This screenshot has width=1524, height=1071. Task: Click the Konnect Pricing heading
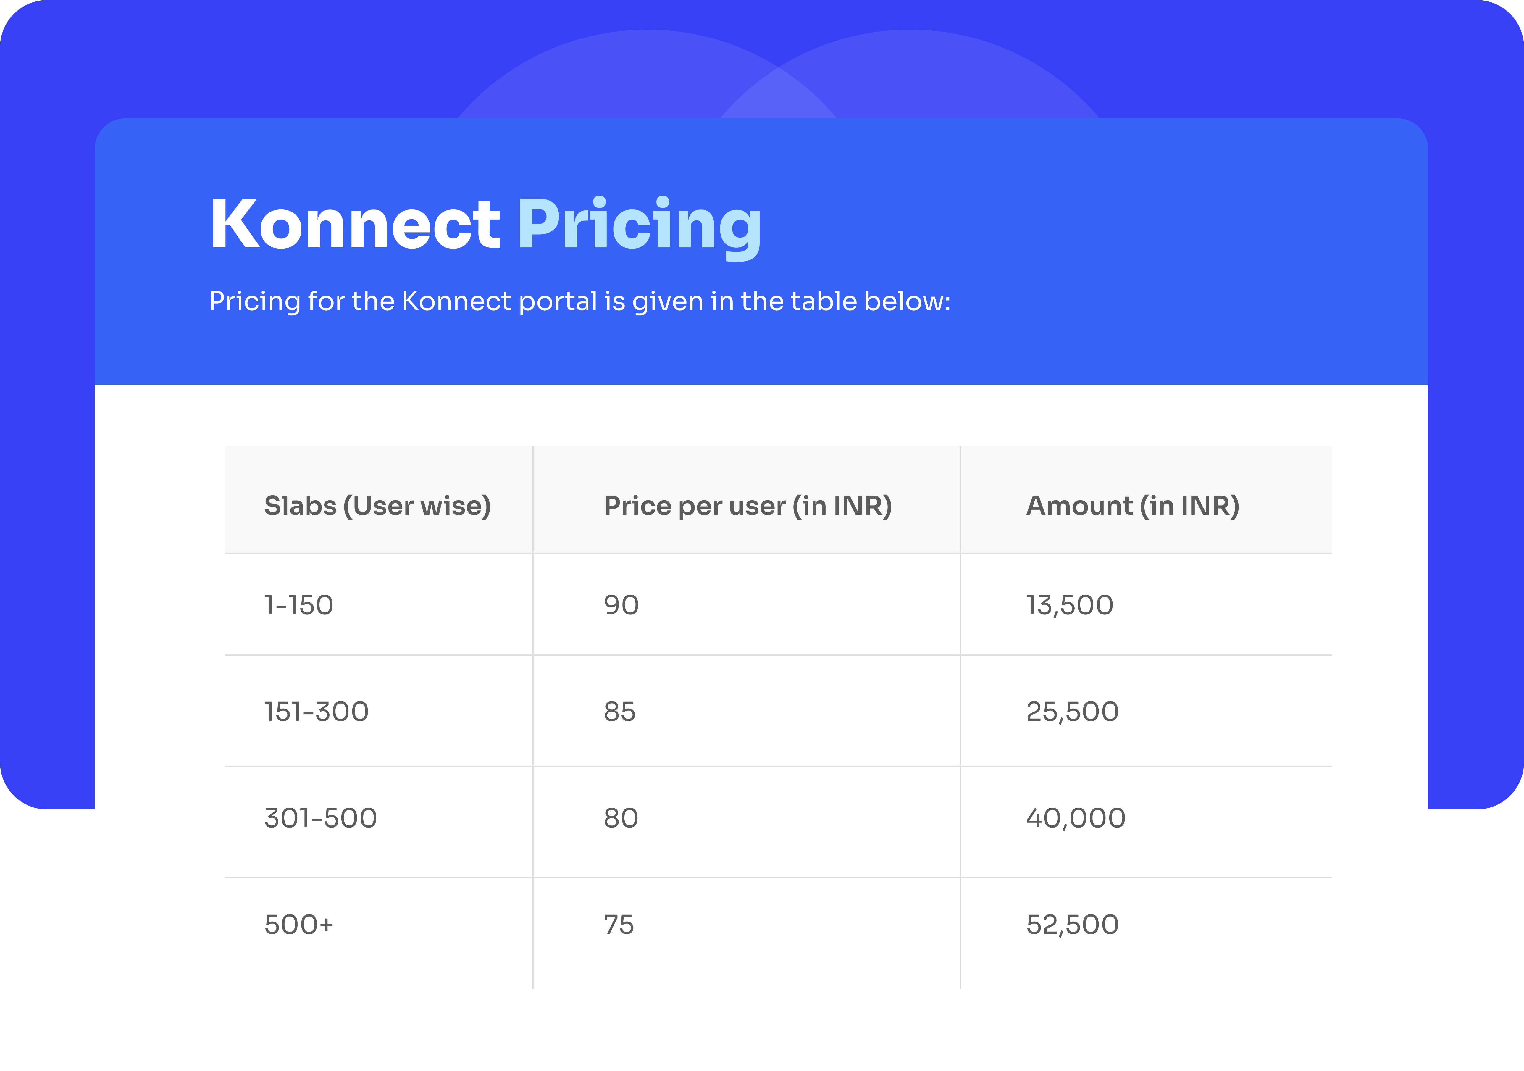[486, 226]
